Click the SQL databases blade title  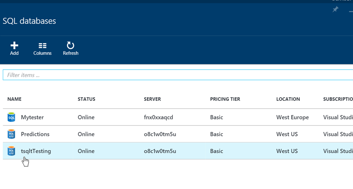(x=29, y=21)
